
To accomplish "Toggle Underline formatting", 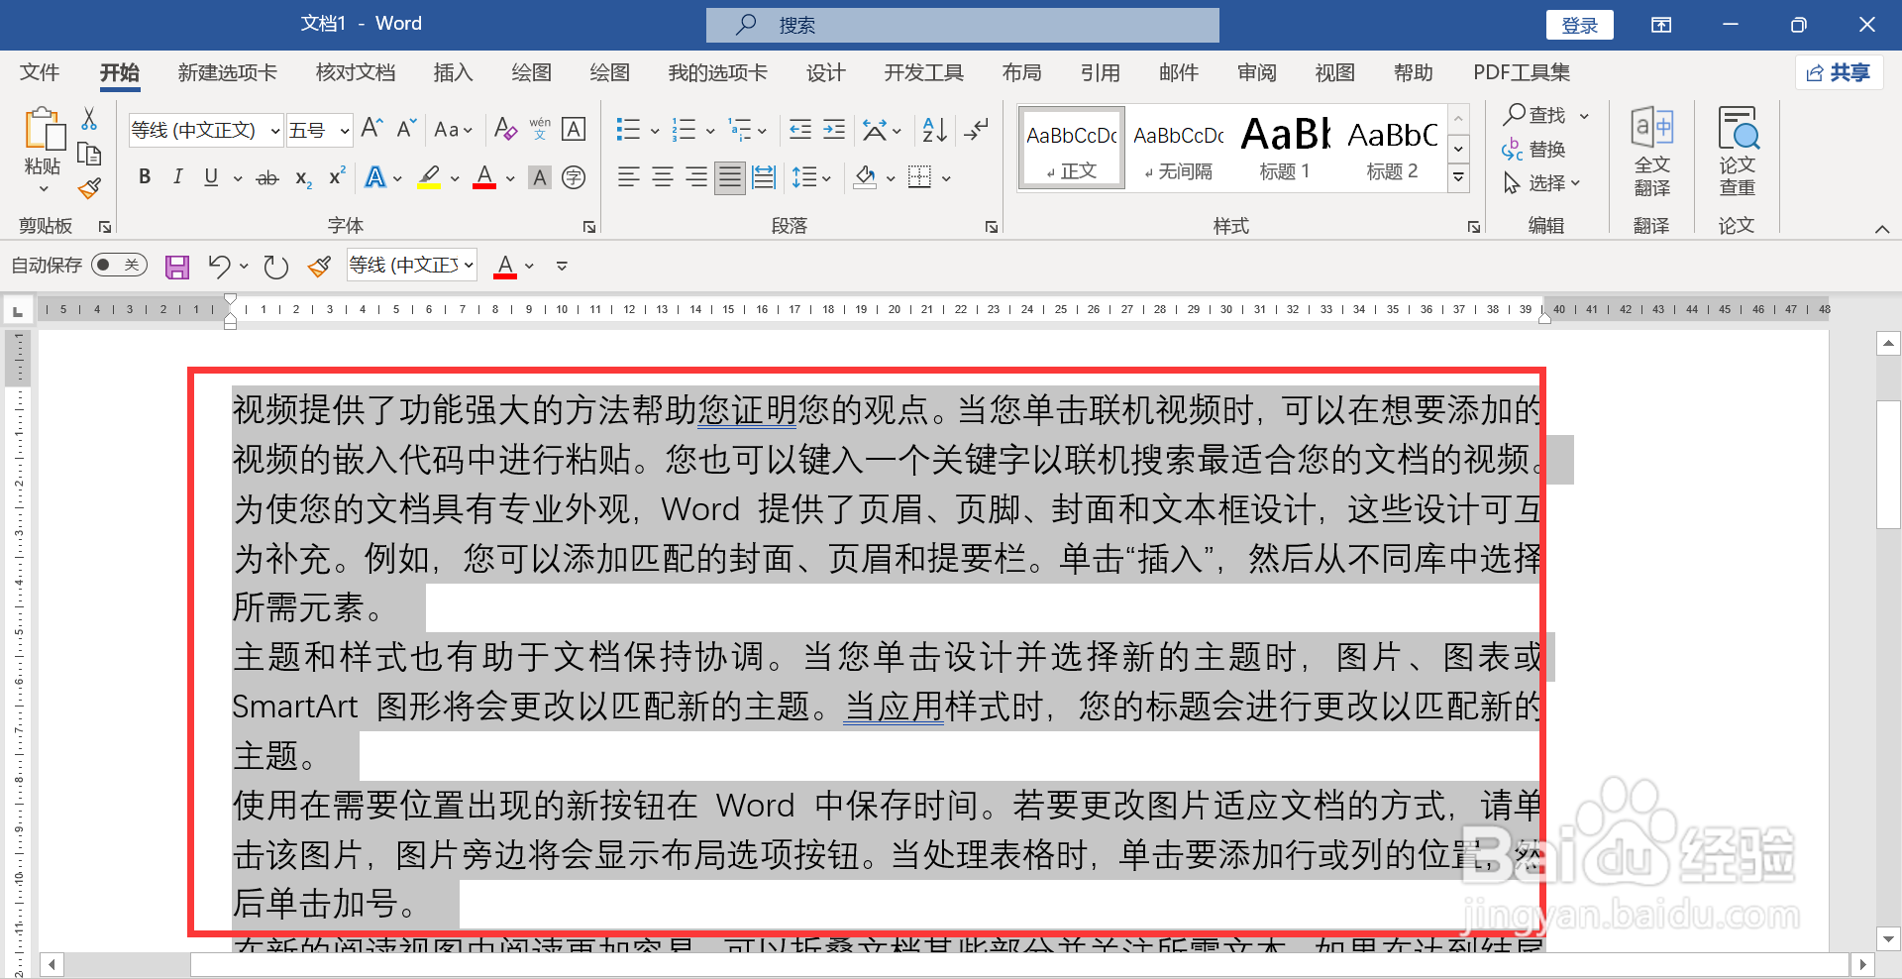I will (211, 177).
